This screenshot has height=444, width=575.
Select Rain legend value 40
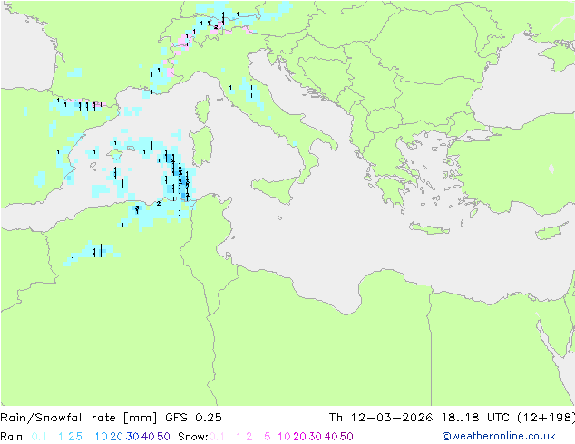pos(148,437)
